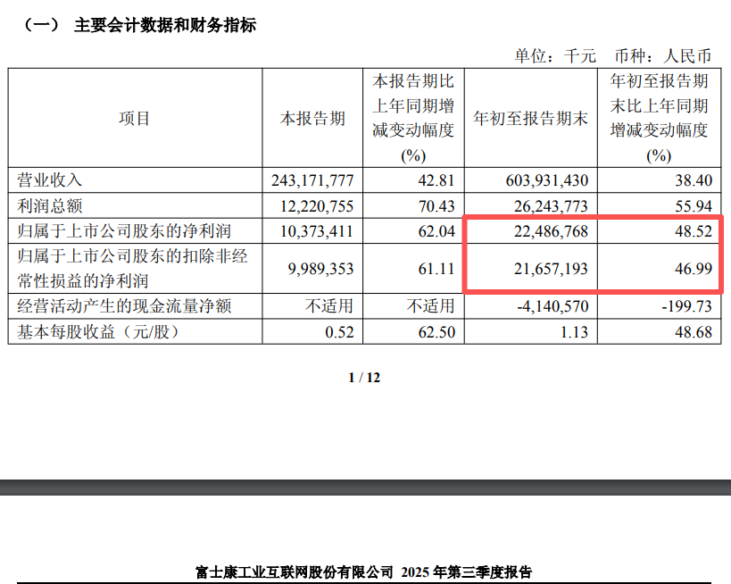The height and width of the screenshot is (584, 731).
Task: Click 不适用 in the 本报告期 column
Action: pos(329,306)
